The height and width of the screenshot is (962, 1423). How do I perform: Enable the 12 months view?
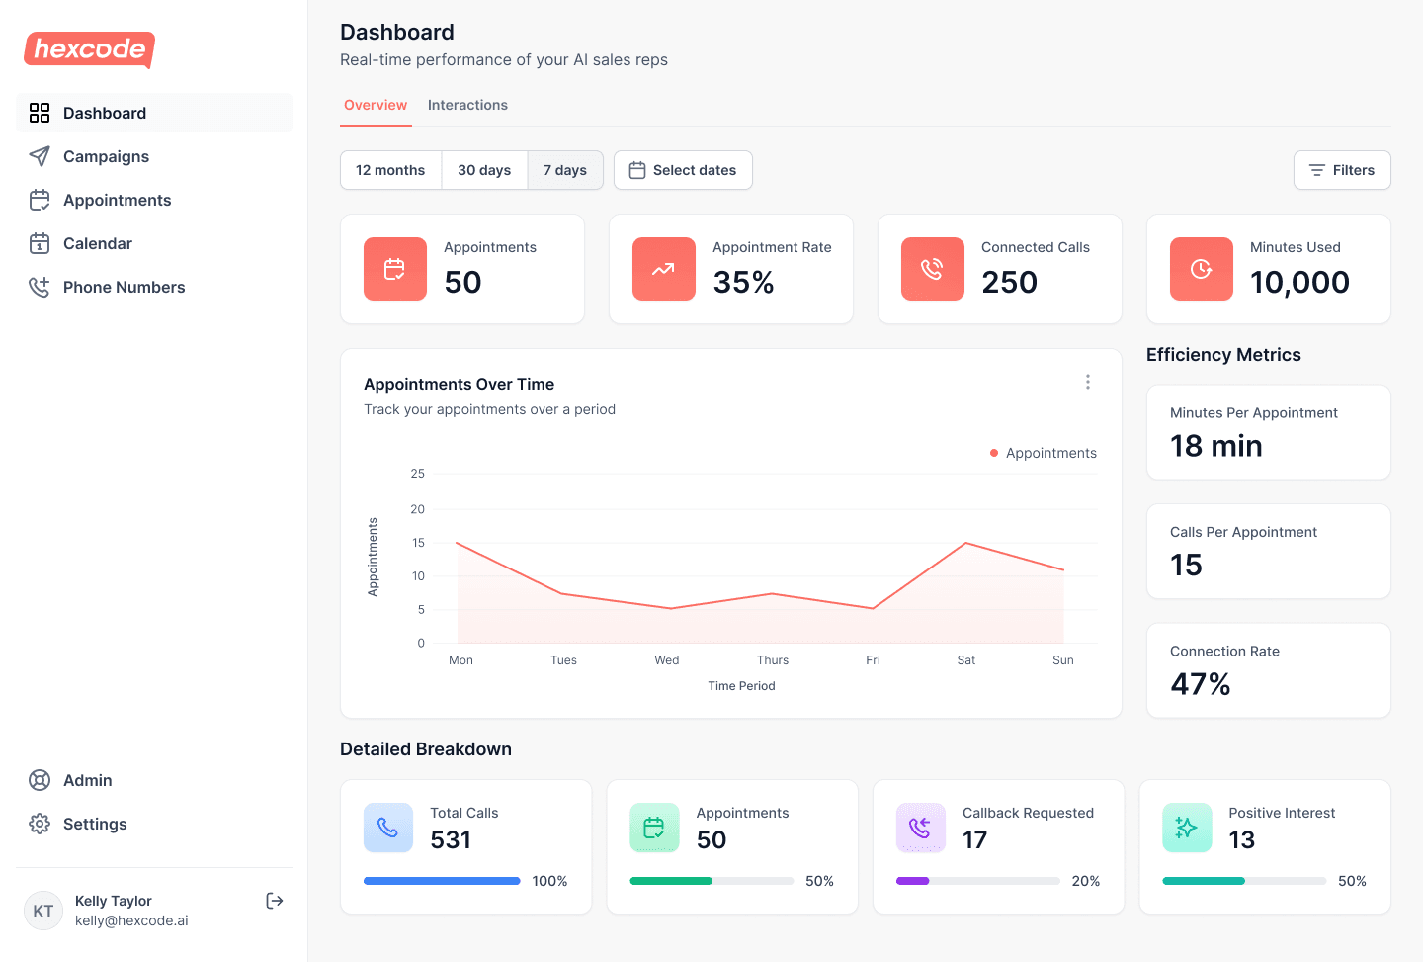390,169
